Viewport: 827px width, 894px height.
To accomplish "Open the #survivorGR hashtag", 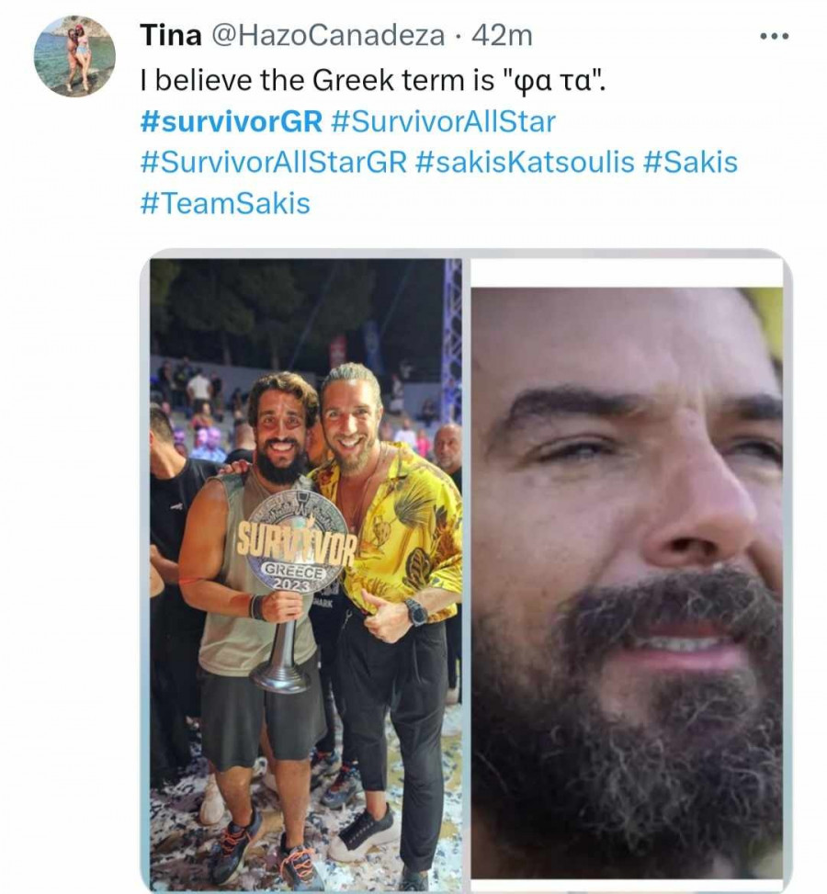I will click(x=231, y=121).
